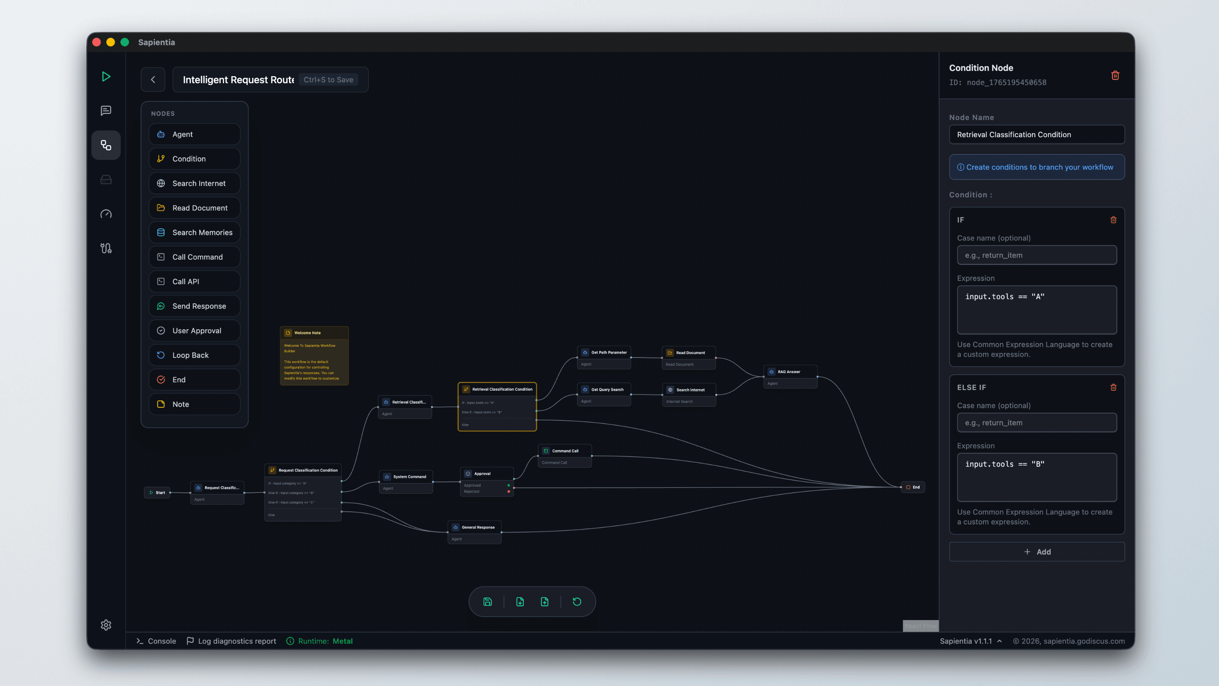
Task: Open the performance gauge panel in the sidebar
Action: click(x=106, y=213)
